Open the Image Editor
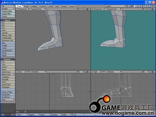 pos(8,14)
